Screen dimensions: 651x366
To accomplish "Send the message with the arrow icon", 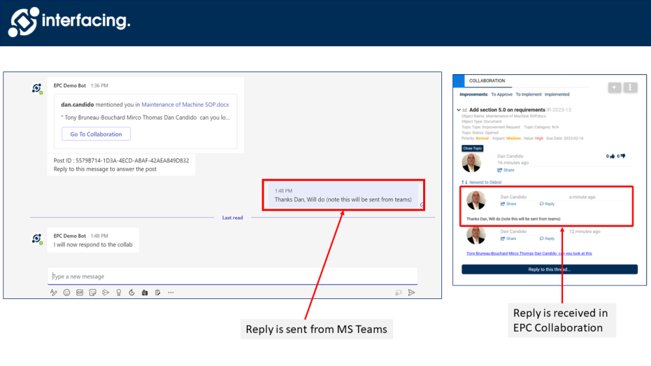I will [411, 293].
